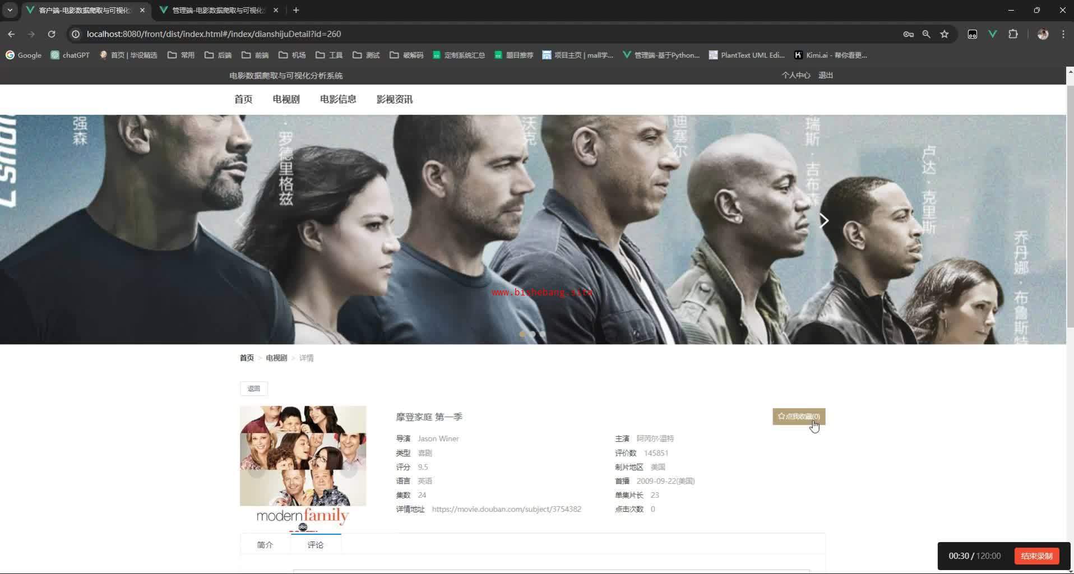Select the review count 145851
The image size is (1074, 574).
click(656, 453)
